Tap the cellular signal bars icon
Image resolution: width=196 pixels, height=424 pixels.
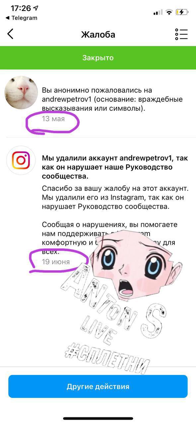click(x=158, y=13)
